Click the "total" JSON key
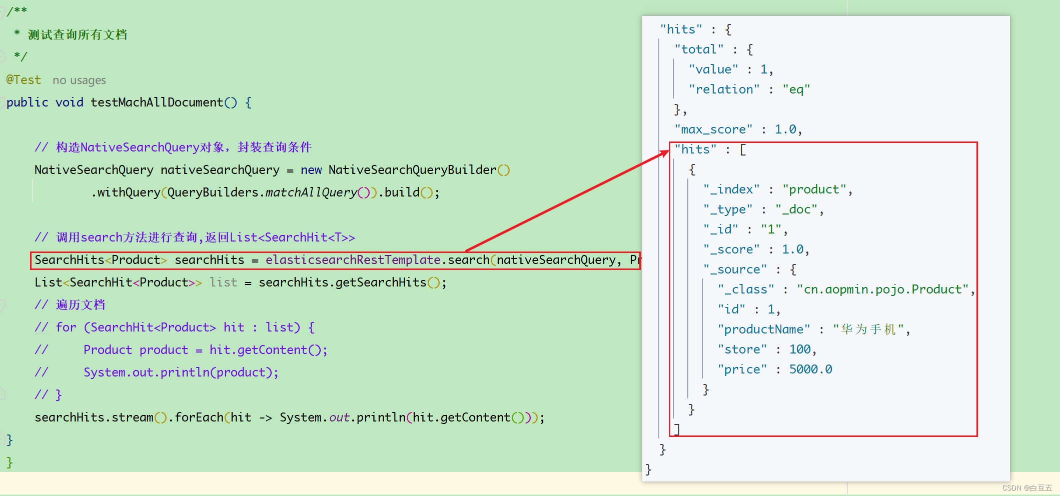Viewport: 1060px width, 496px height. click(699, 49)
